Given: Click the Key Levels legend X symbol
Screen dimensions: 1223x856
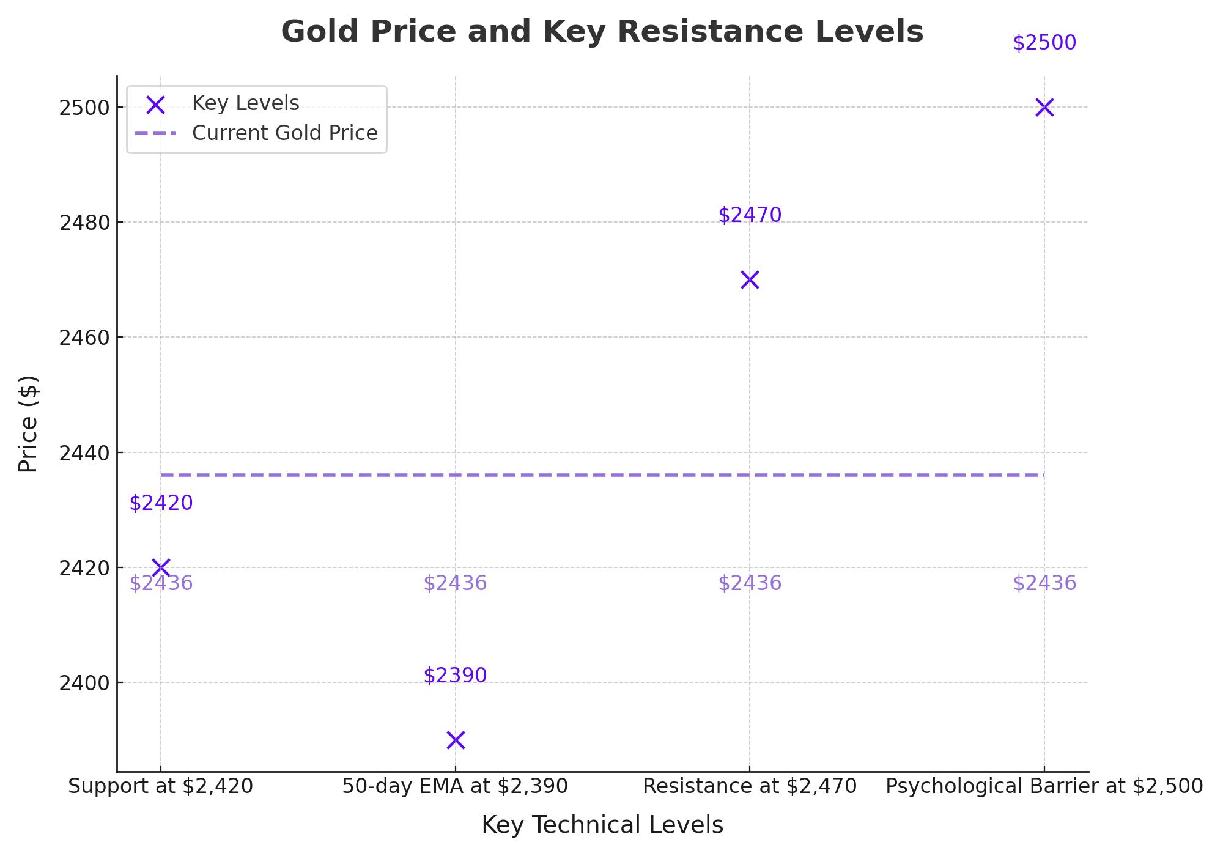Looking at the screenshot, I should point(156,105).
